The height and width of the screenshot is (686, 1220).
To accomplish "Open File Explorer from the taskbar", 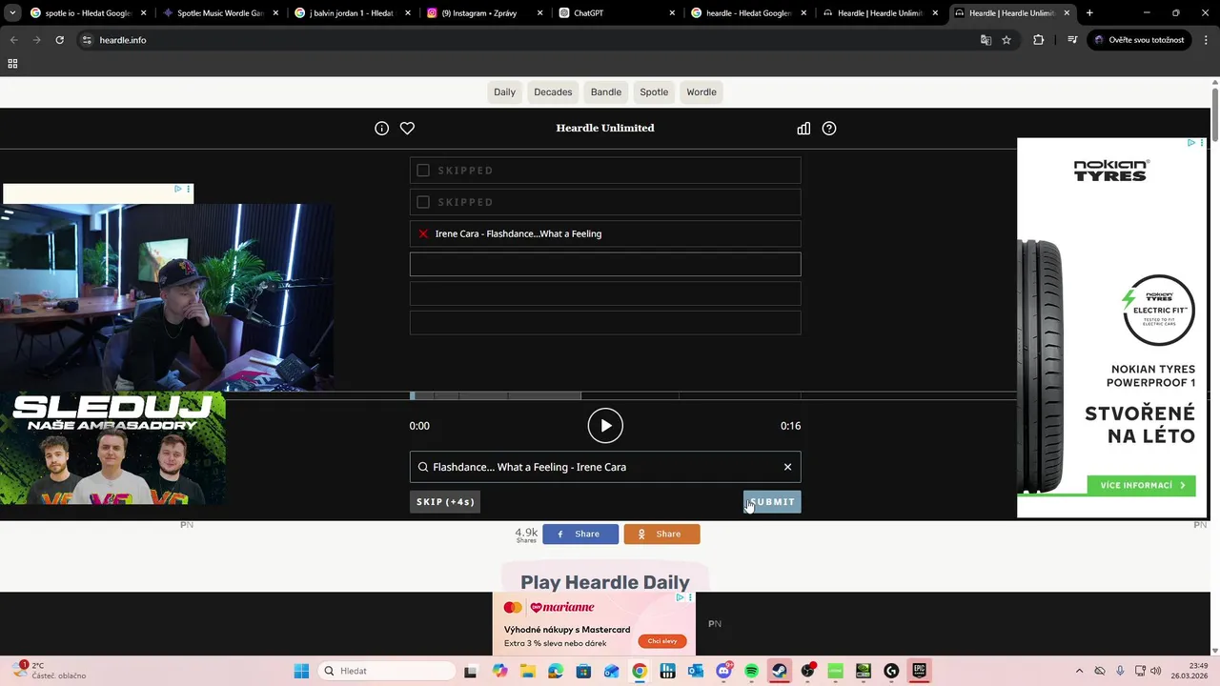I will click(528, 671).
